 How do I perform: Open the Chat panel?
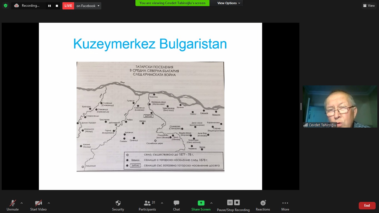pyautogui.click(x=176, y=205)
